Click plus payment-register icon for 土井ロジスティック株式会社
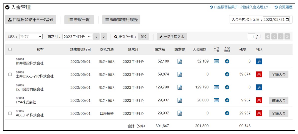298x134 pixels. pos(227,74)
